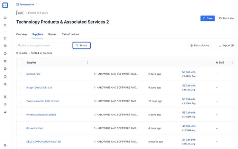Open the Home page icon
The width and height of the screenshot is (238, 149).
(5, 18)
